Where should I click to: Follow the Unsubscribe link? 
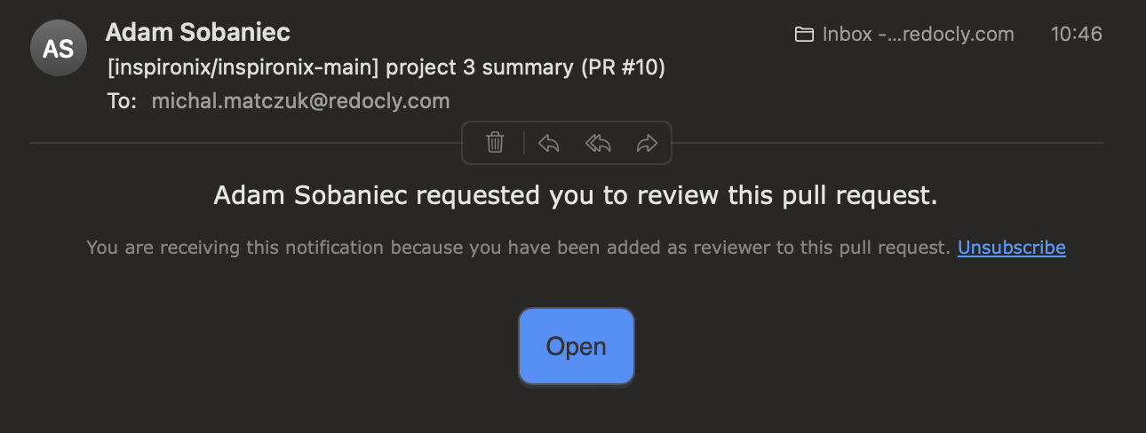pos(1011,248)
